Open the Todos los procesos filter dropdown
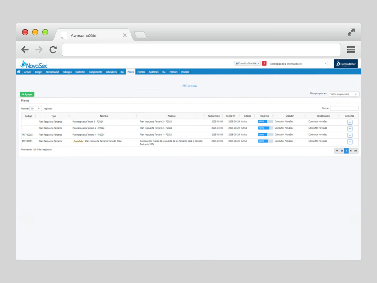The width and height of the screenshot is (377, 283). (344, 94)
